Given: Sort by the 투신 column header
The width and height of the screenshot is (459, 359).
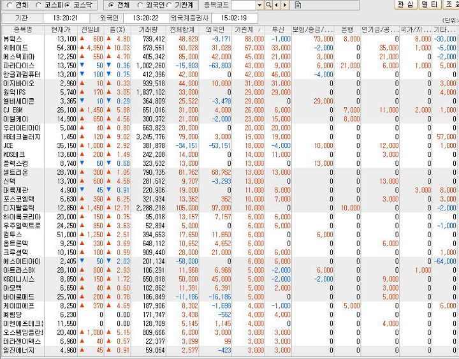Looking at the screenshot, I should [x=278, y=29].
